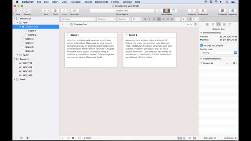Go to next document with down arrow
The width and height of the screenshot is (251, 141).
click(191, 24)
